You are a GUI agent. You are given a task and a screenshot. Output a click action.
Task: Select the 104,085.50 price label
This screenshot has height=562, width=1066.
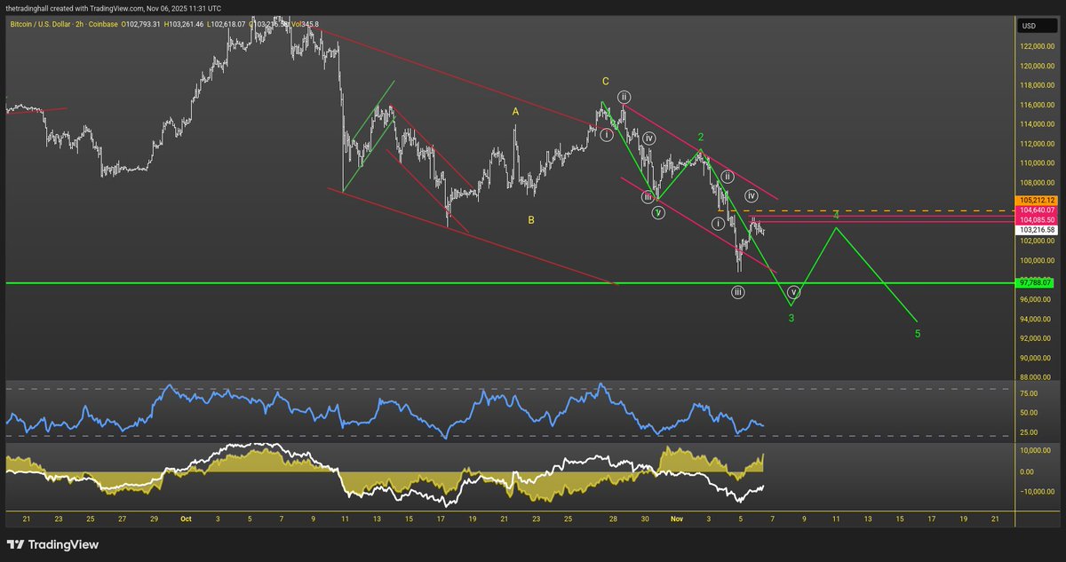point(1037,219)
